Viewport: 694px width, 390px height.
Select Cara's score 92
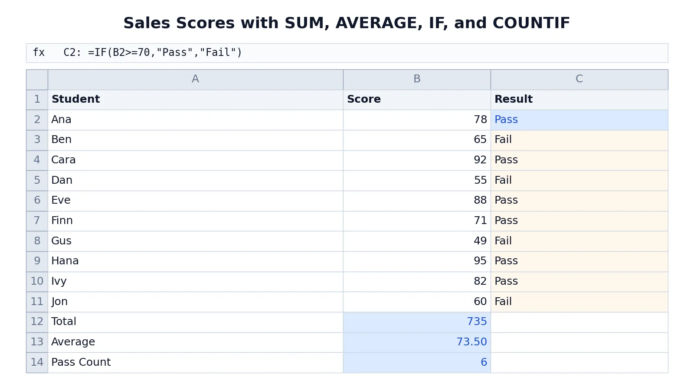(417, 160)
